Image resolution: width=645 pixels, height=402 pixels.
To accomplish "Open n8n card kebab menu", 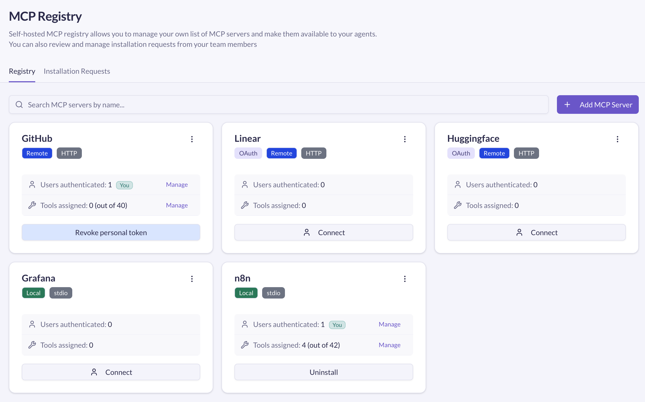I will [405, 279].
